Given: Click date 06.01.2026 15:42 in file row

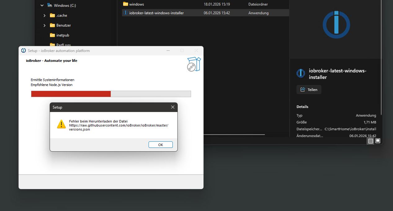Looking at the screenshot, I should click(x=217, y=13).
